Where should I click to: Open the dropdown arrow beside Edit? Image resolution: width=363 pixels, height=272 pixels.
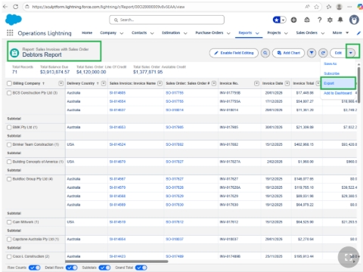pyautogui.click(x=351, y=53)
